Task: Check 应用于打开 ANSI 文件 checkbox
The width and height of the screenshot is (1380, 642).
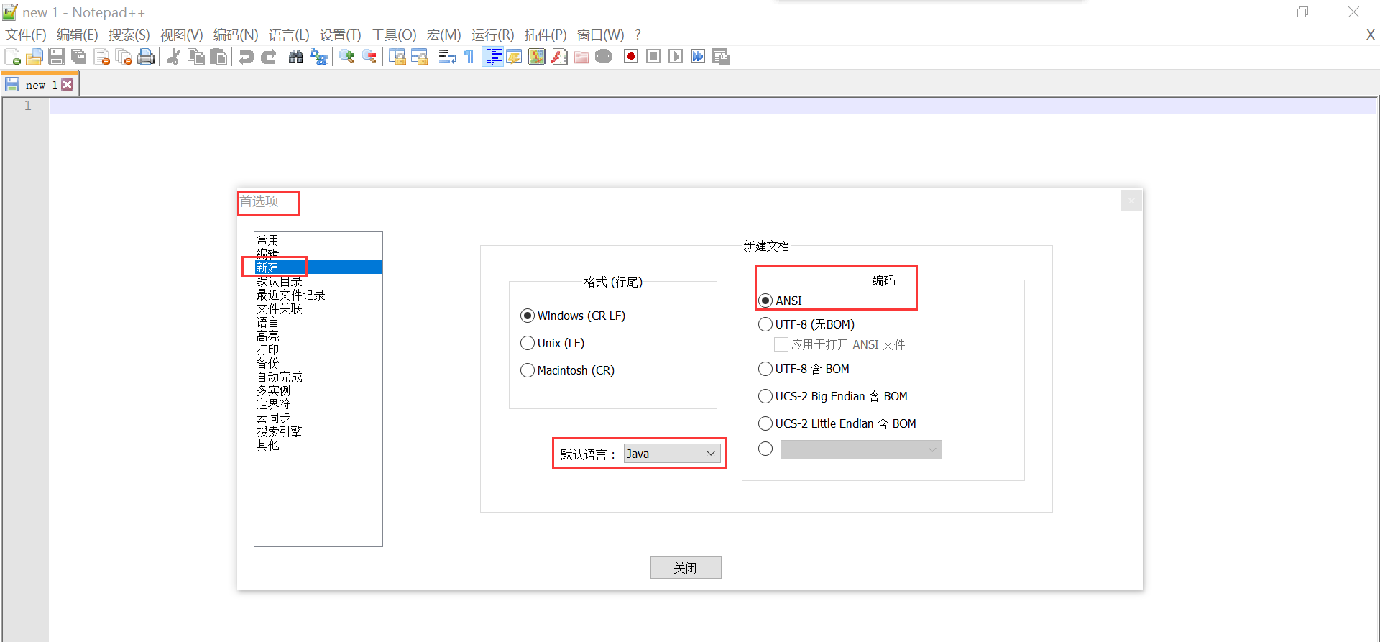Action: (x=839, y=344)
